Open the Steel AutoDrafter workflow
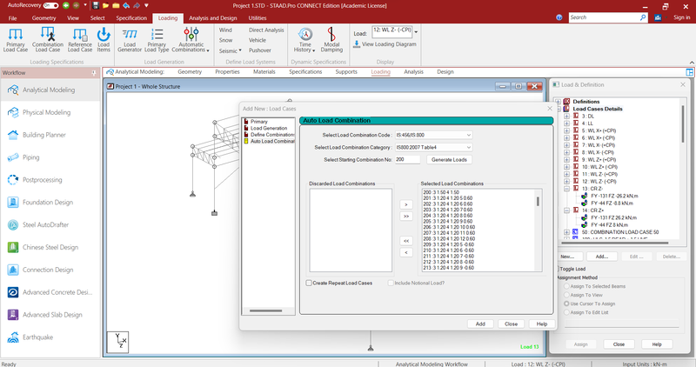The width and height of the screenshot is (696, 367). [x=46, y=225]
